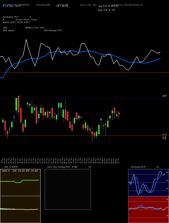Click the 'Stochastics: 82.8' reading

[x=11, y=17]
